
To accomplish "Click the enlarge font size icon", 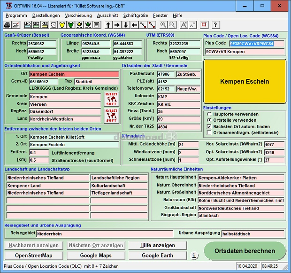I will point(183,25).
